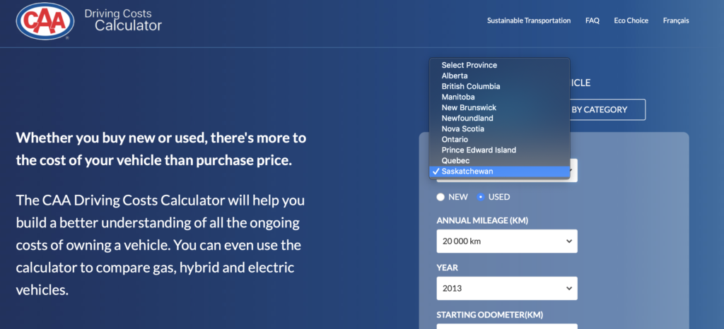Screen dimensions: 724x329
Task: Select the NEW vehicle radio button
Action: (x=440, y=197)
